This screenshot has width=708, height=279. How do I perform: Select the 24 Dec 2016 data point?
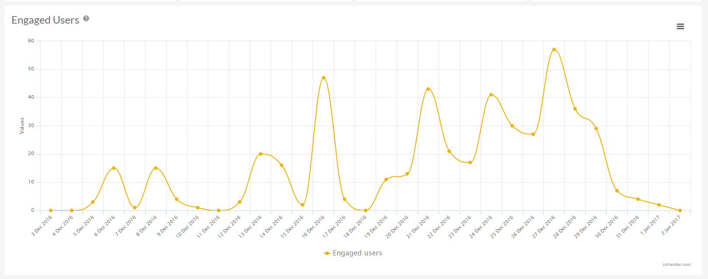click(x=491, y=95)
